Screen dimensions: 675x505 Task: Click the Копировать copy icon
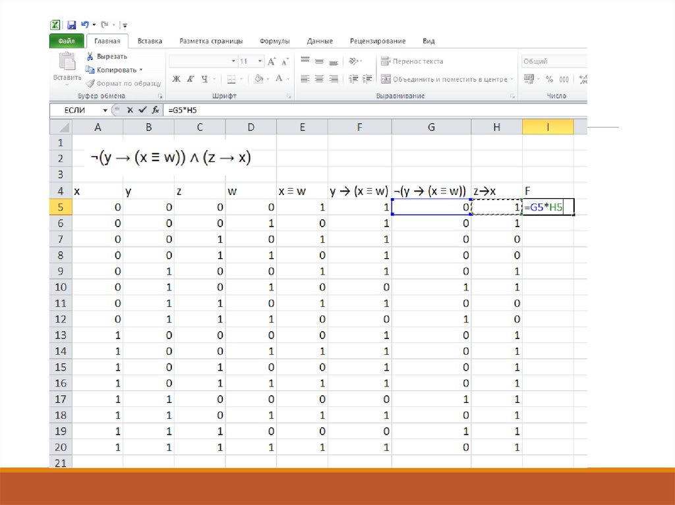click(x=90, y=70)
